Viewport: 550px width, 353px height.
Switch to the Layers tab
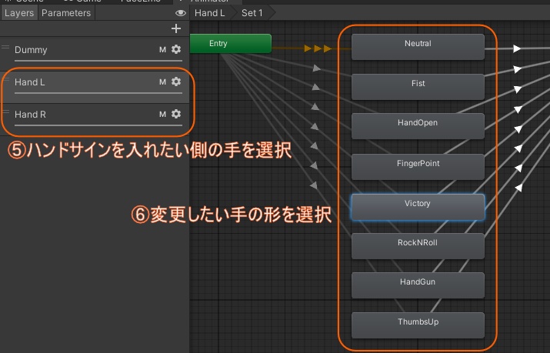click(19, 13)
